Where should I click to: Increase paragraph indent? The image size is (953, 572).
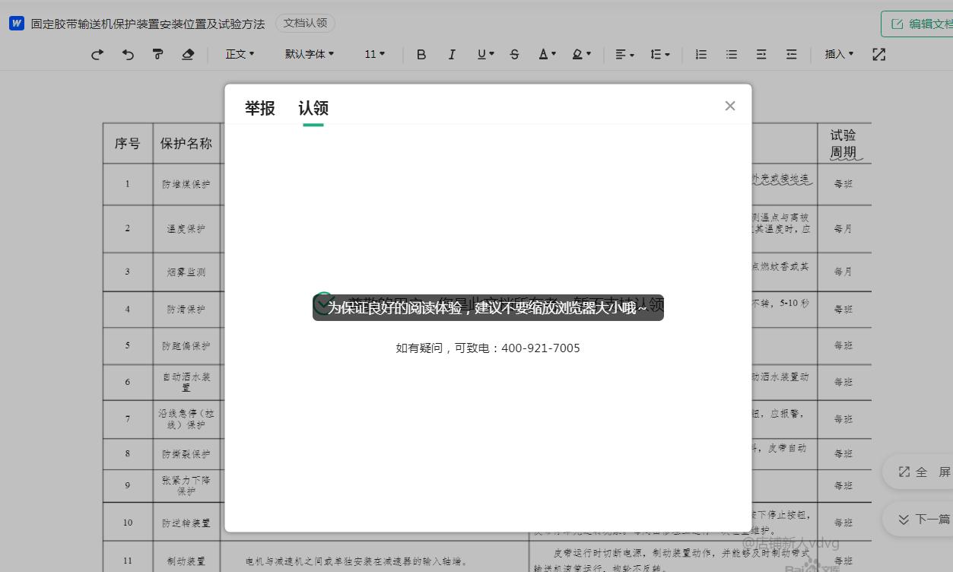click(x=761, y=54)
